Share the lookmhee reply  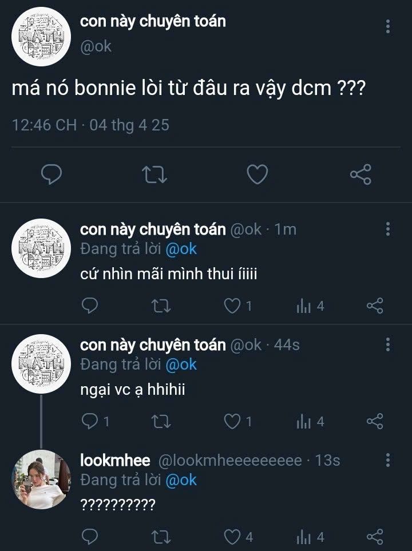click(374, 537)
